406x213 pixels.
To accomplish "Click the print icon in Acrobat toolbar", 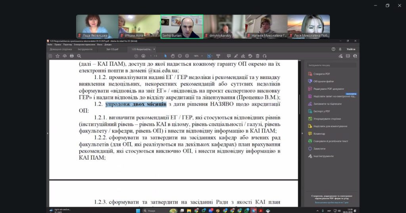I will 72,56.
